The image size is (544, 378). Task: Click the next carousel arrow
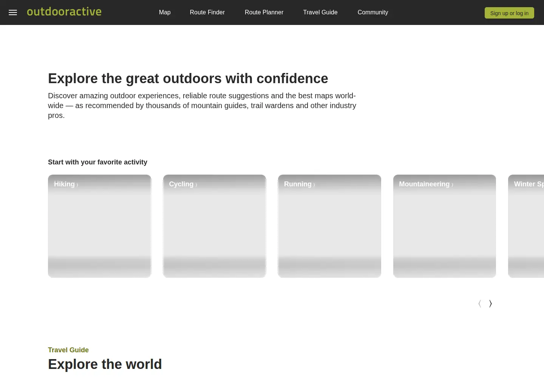click(x=490, y=304)
